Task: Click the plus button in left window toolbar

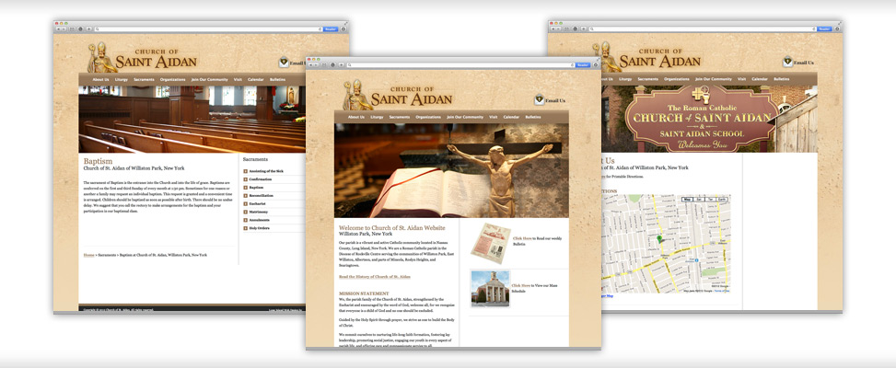Action: [88, 29]
